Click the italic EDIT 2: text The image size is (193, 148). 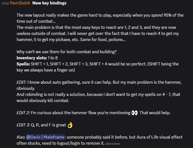(x=23, y=113)
